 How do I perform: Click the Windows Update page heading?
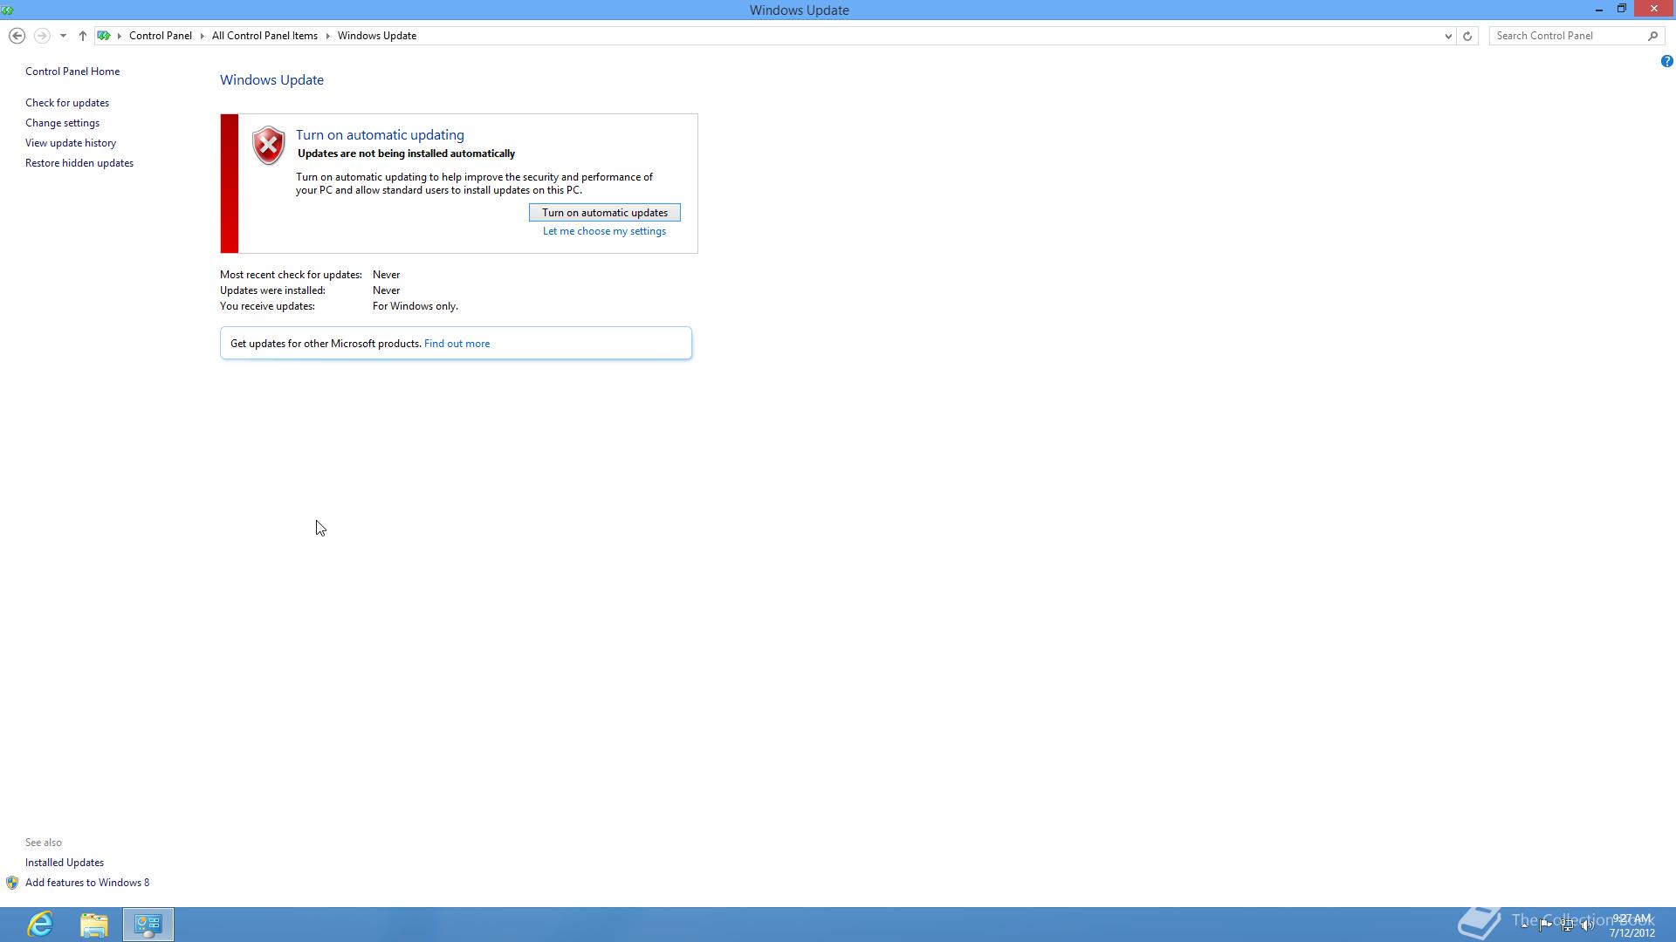271,80
